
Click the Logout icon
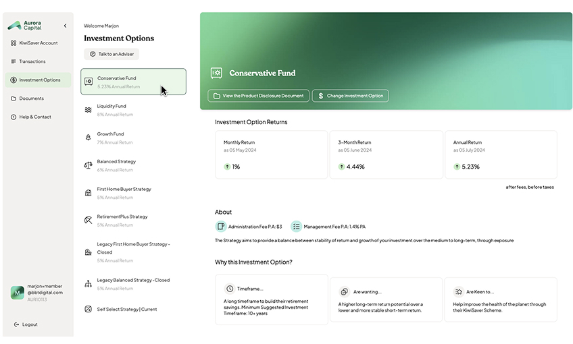[16, 324]
